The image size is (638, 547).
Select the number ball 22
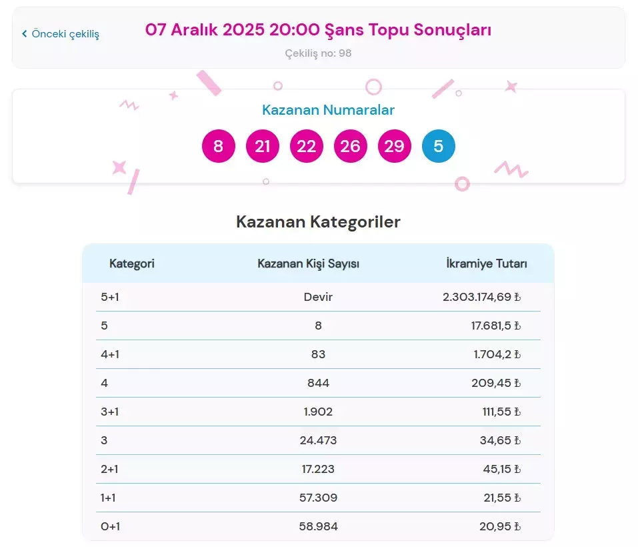point(306,146)
